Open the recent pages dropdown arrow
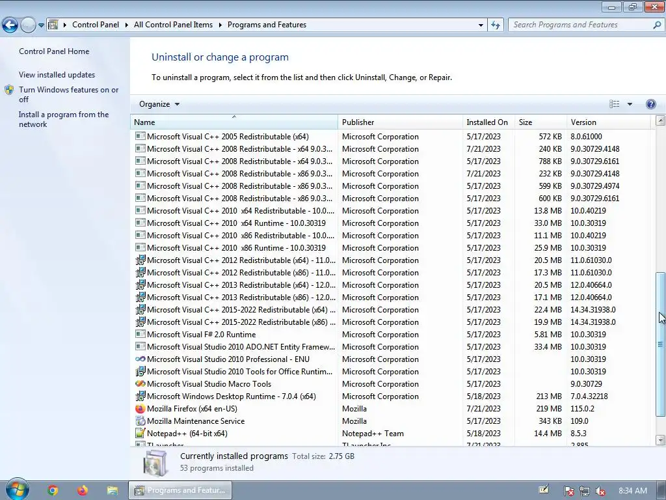666x500 pixels. 41,25
